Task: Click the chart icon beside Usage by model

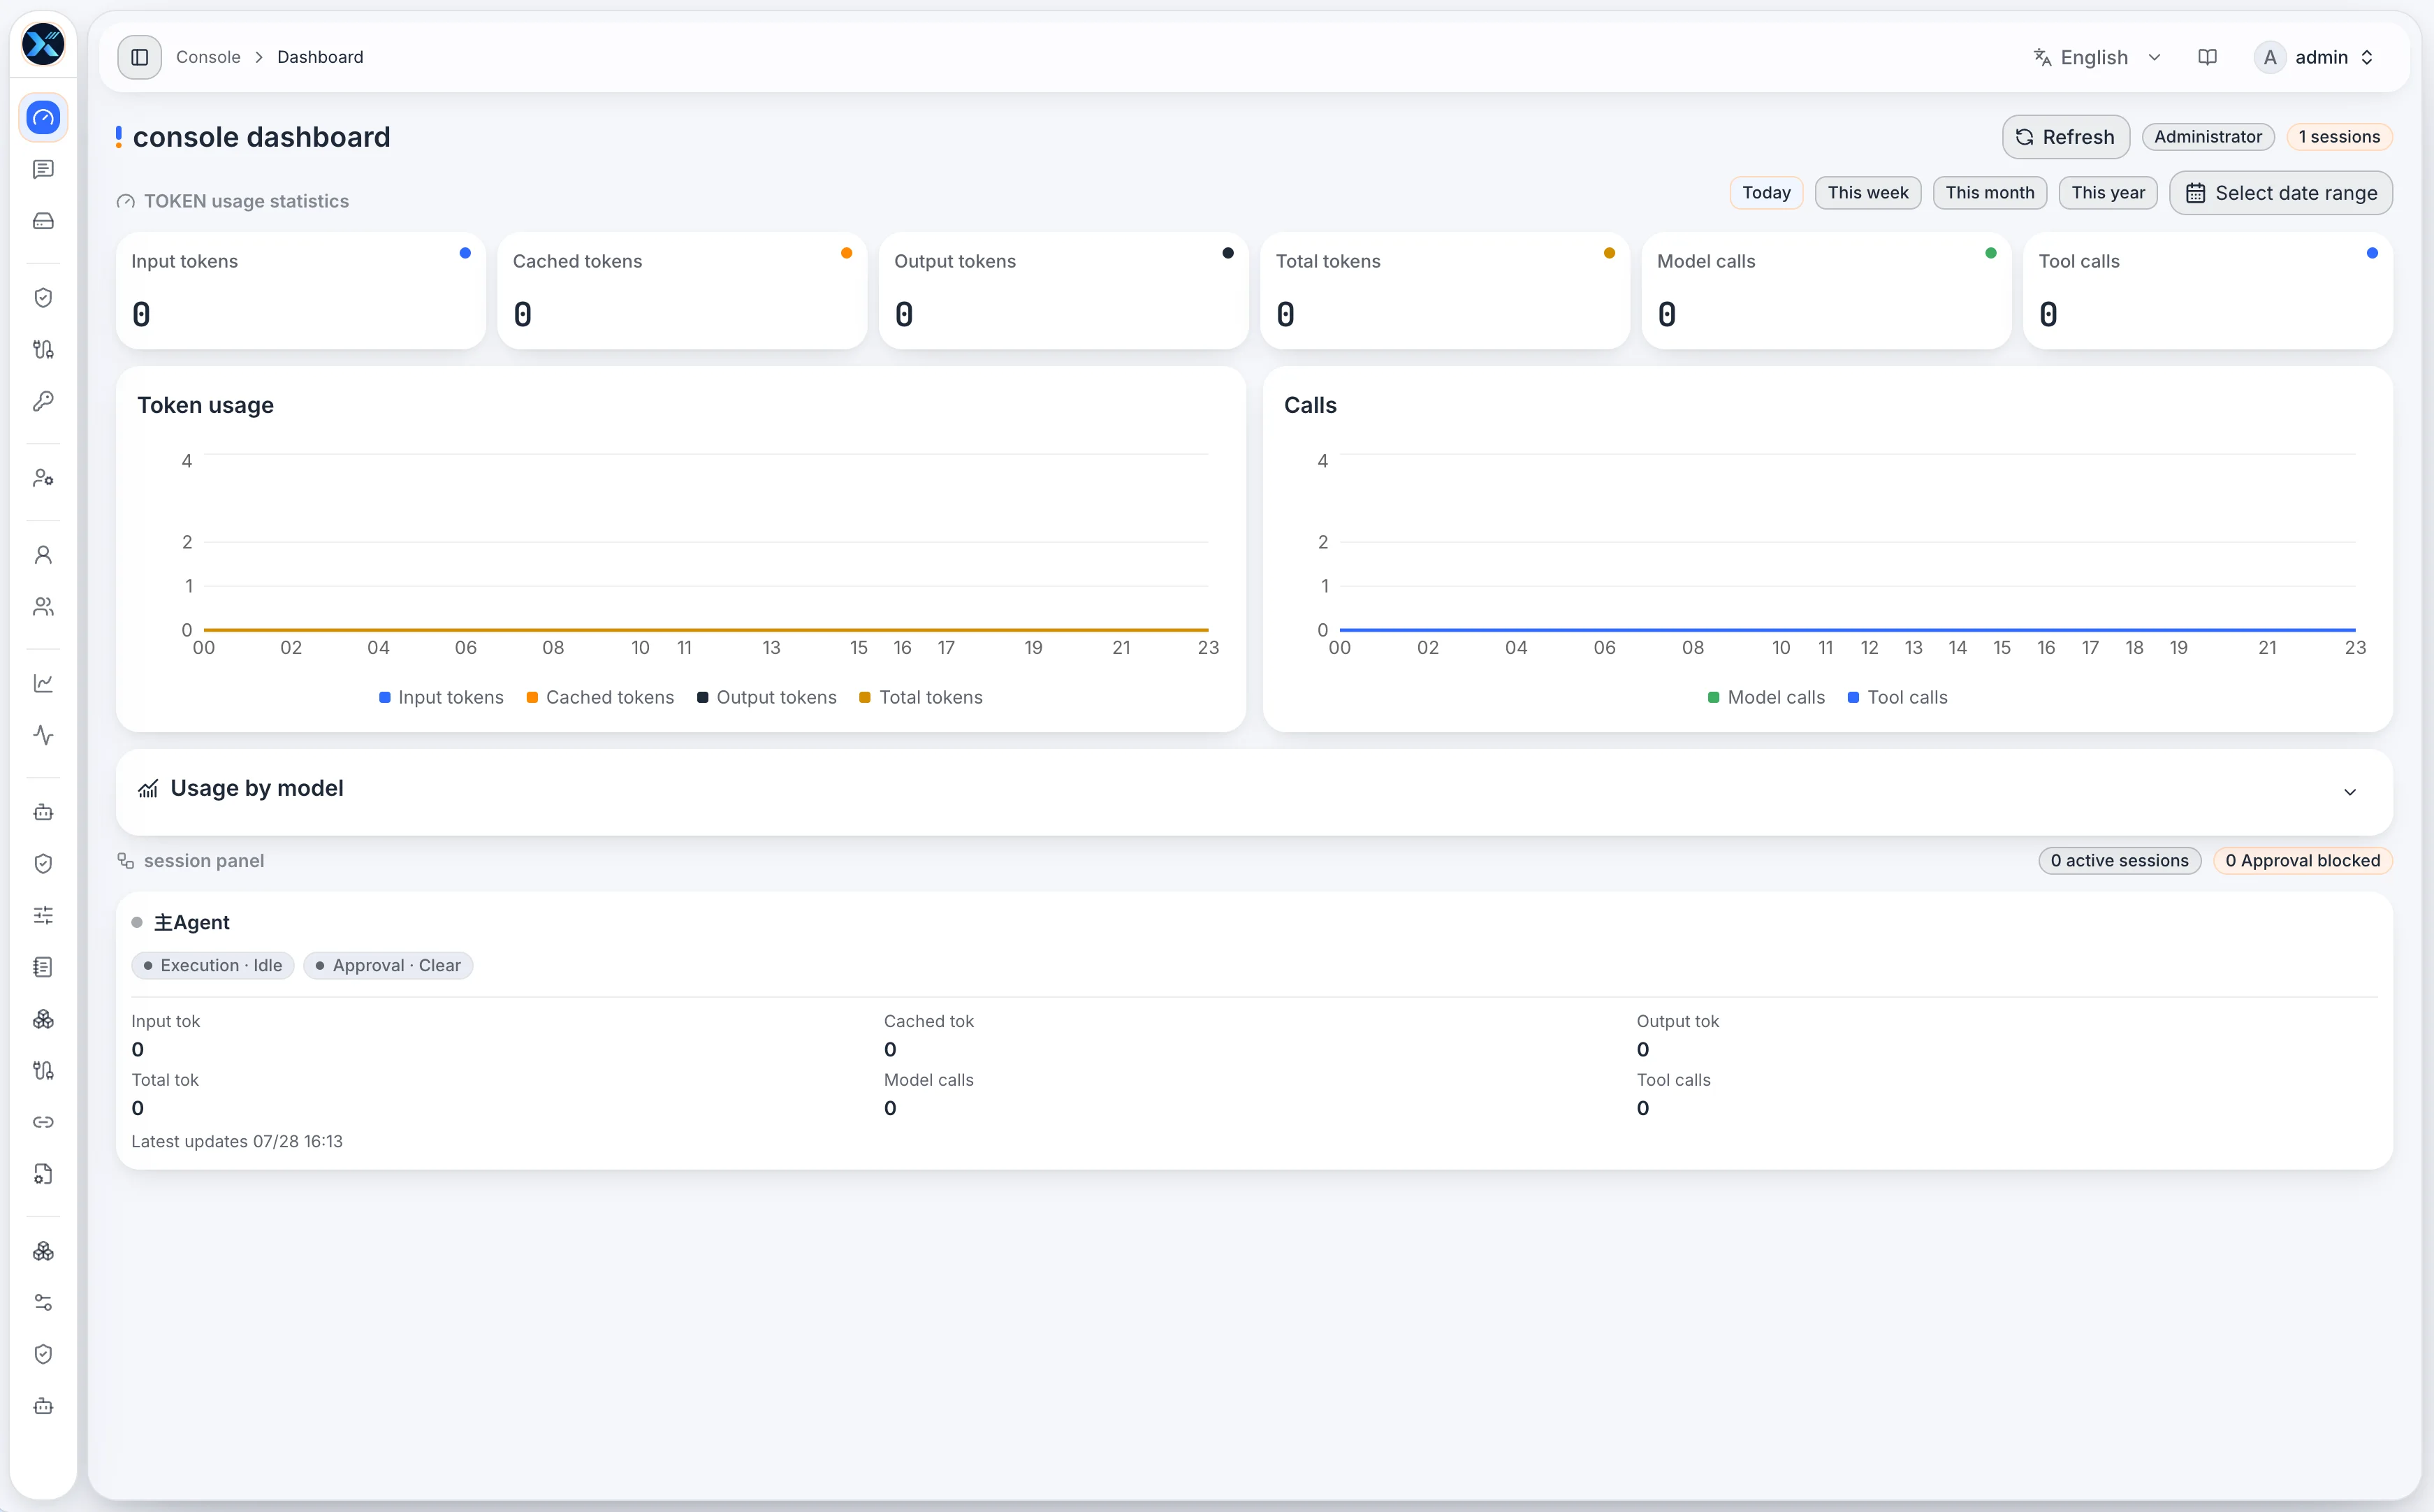Action: coord(148,789)
